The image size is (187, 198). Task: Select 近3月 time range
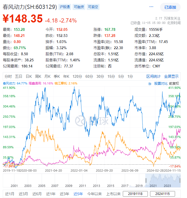tap(23, 194)
